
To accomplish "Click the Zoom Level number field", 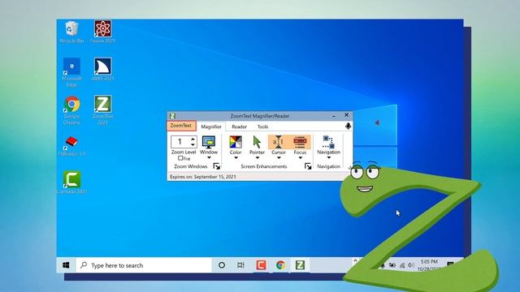I will (180, 142).
